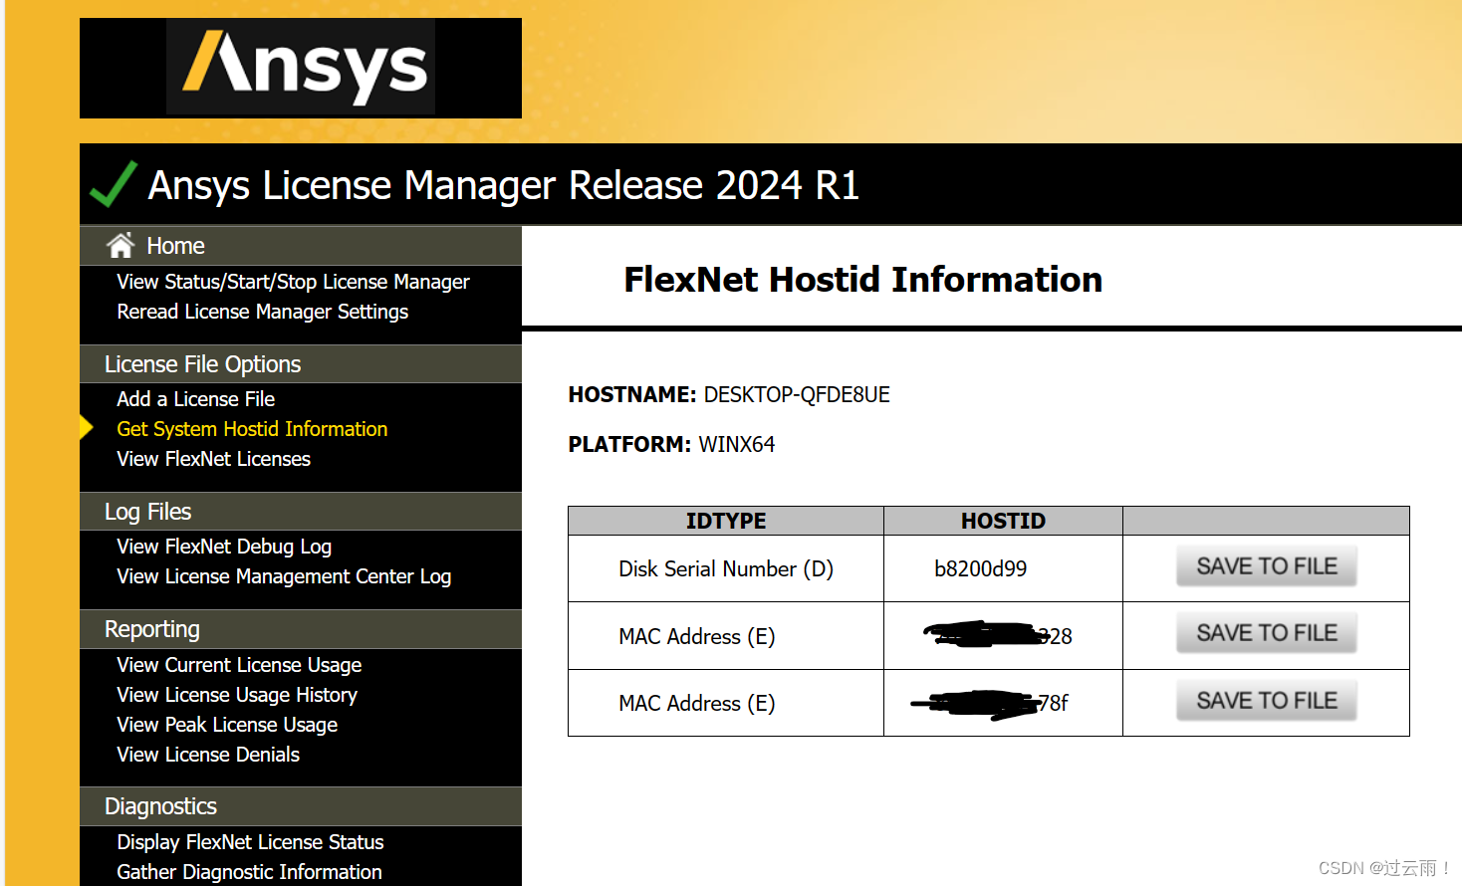This screenshot has width=1462, height=886.
Task: Open the Home page link
Action: coord(175,246)
